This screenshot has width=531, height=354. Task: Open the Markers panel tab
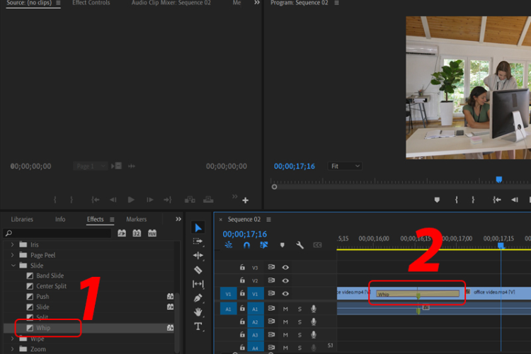click(137, 219)
